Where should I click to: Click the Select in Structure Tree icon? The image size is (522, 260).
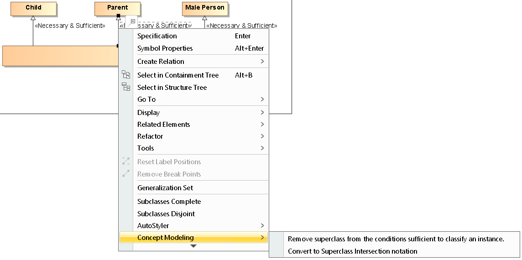(126, 87)
